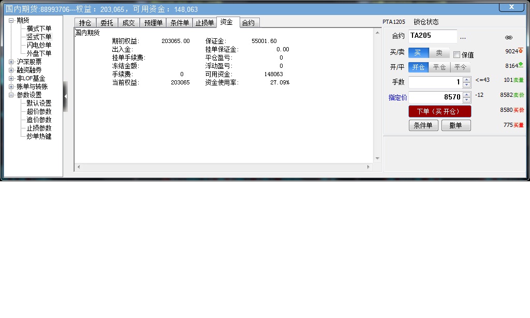Open the 合约 tab
This screenshot has width=530, height=318.
tap(248, 22)
